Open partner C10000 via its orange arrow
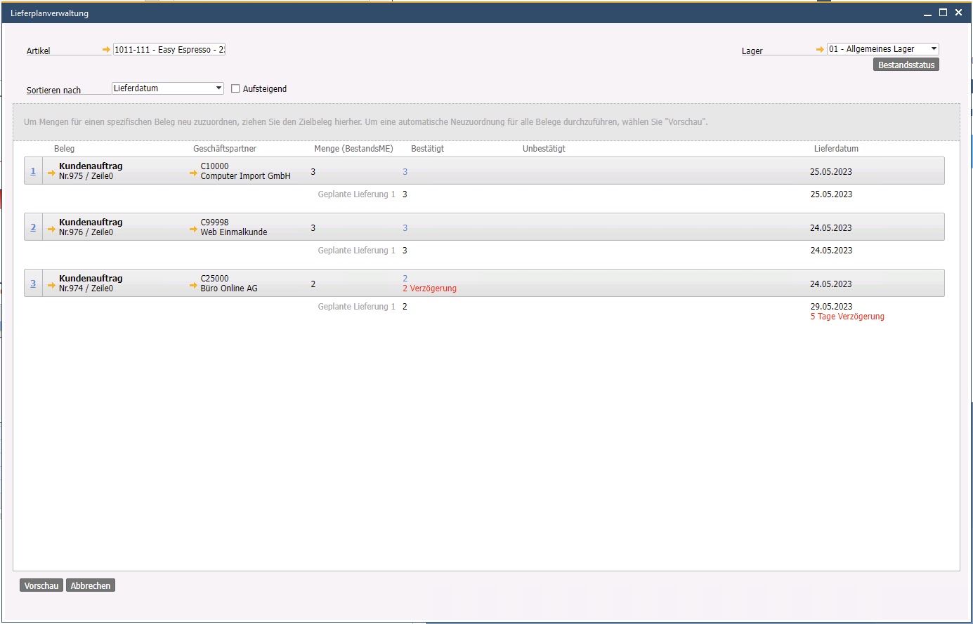The image size is (973, 624). (x=193, y=173)
